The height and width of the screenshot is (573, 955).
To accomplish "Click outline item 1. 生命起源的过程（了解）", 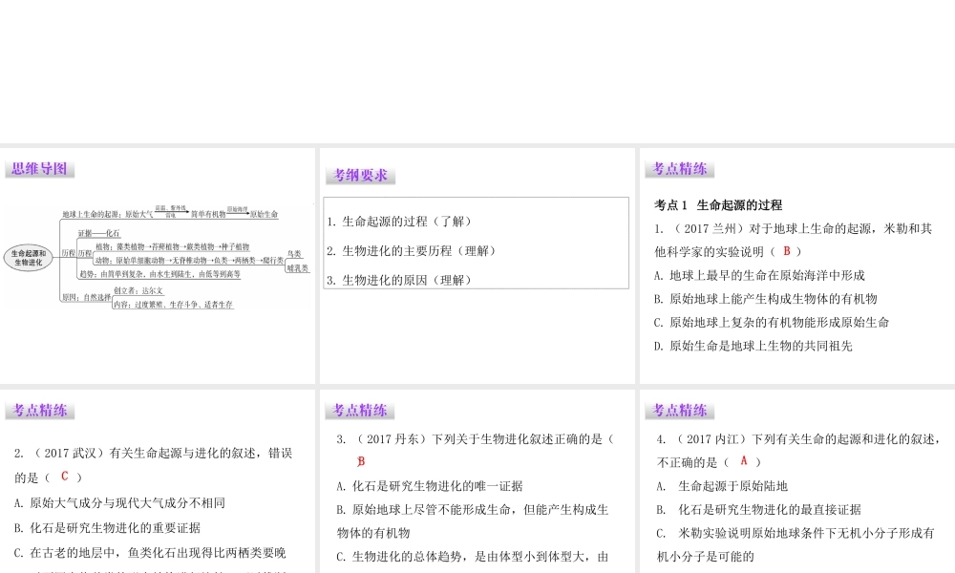I will click(399, 222).
